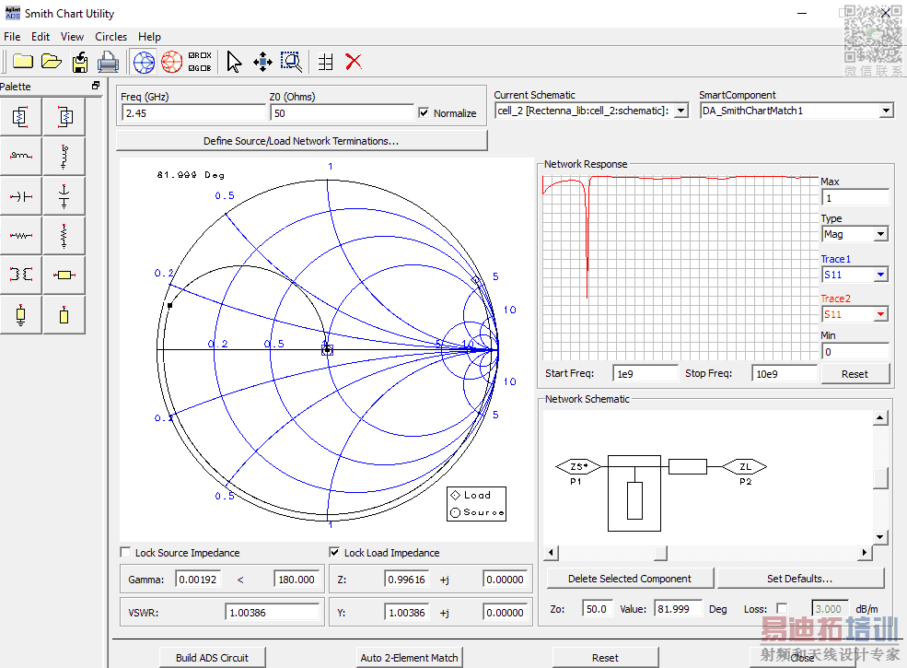Click the red admittance chart icon
The height and width of the screenshot is (668, 907).
[x=171, y=62]
